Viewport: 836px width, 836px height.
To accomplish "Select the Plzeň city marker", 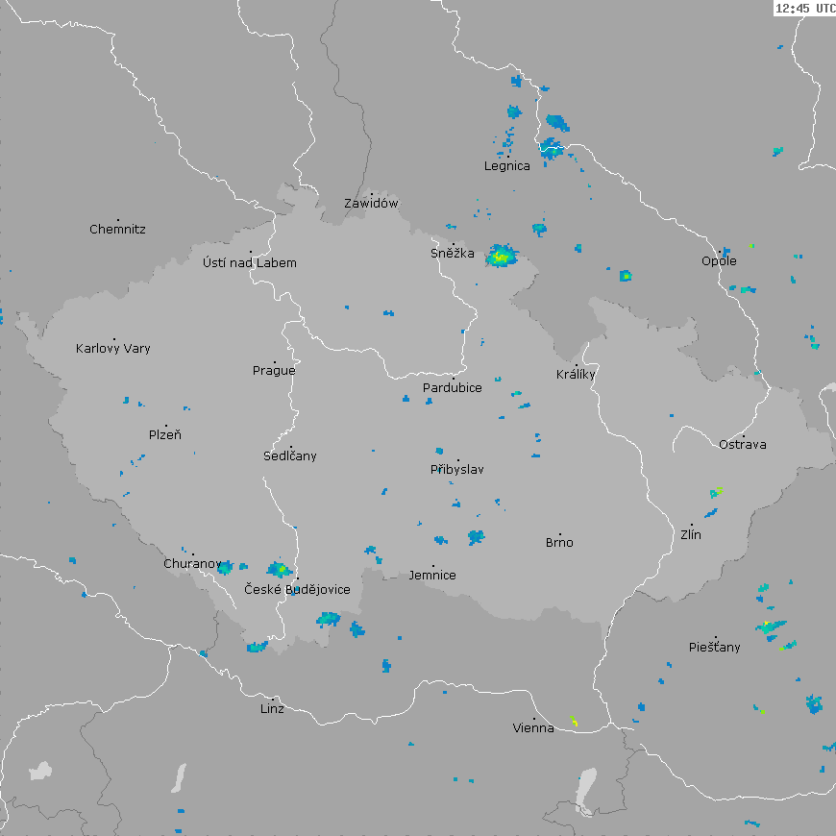I will (165, 426).
